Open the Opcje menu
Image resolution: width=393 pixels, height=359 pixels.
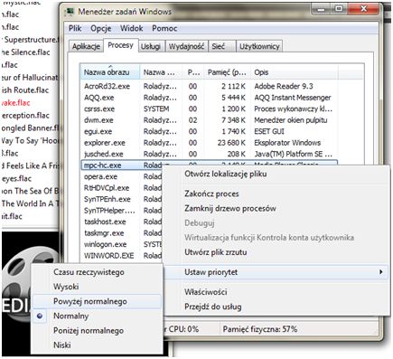click(101, 28)
